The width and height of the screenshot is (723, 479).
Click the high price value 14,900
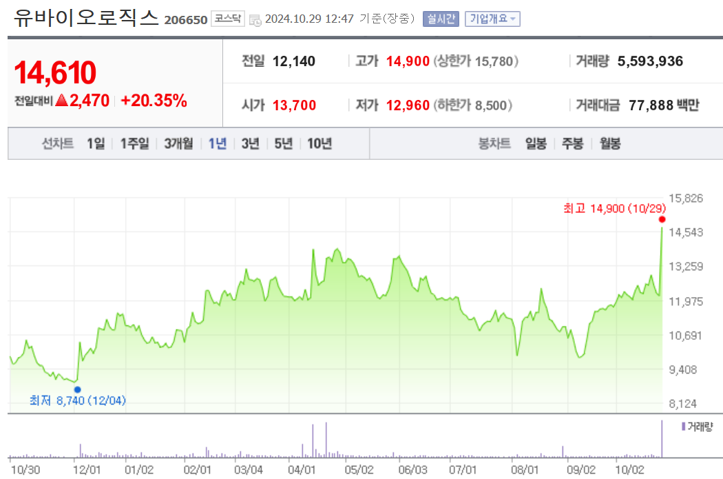tap(408, 61)
